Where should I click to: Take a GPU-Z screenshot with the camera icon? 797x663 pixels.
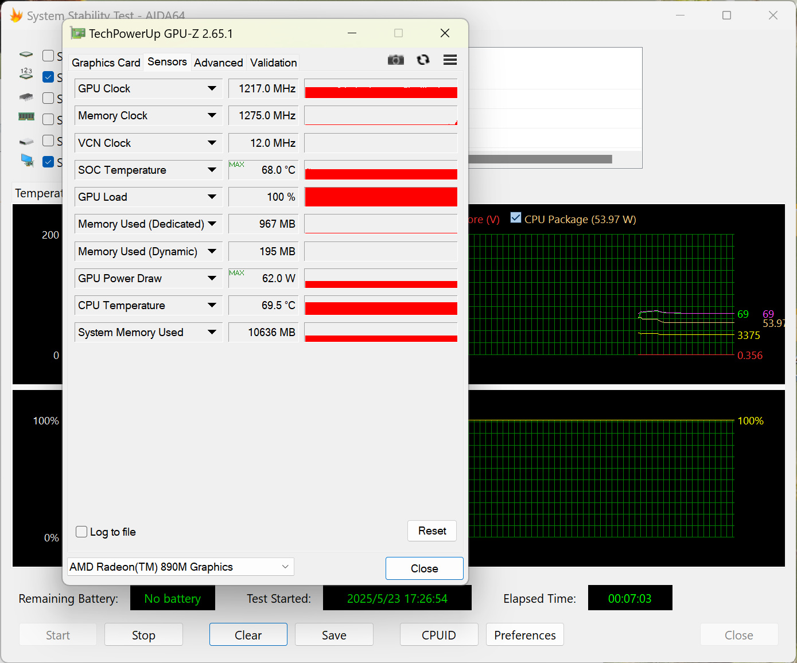[x=396, y=60]
